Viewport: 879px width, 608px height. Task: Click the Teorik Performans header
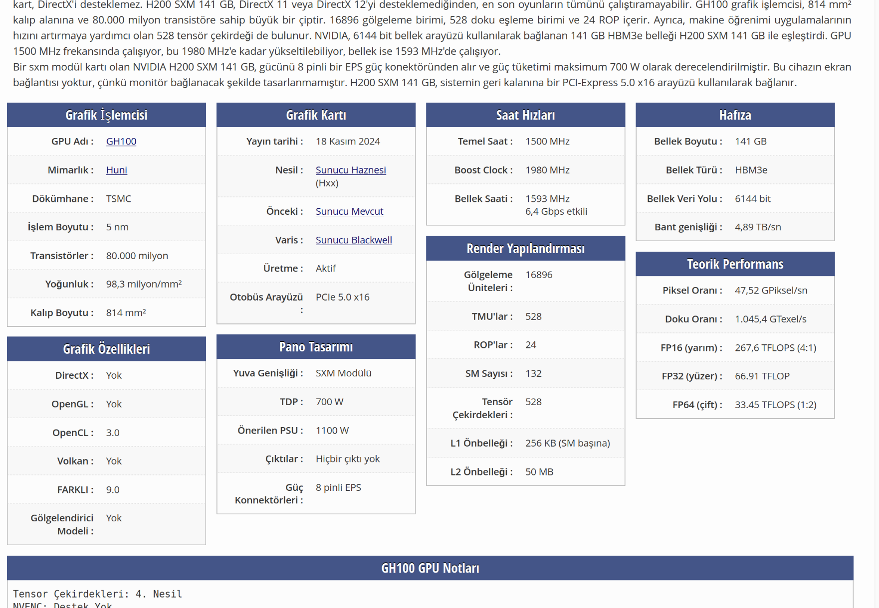pyautogui.click(x=735, y=264)
